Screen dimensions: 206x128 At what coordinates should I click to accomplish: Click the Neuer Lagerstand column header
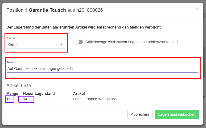pos(39,94)
